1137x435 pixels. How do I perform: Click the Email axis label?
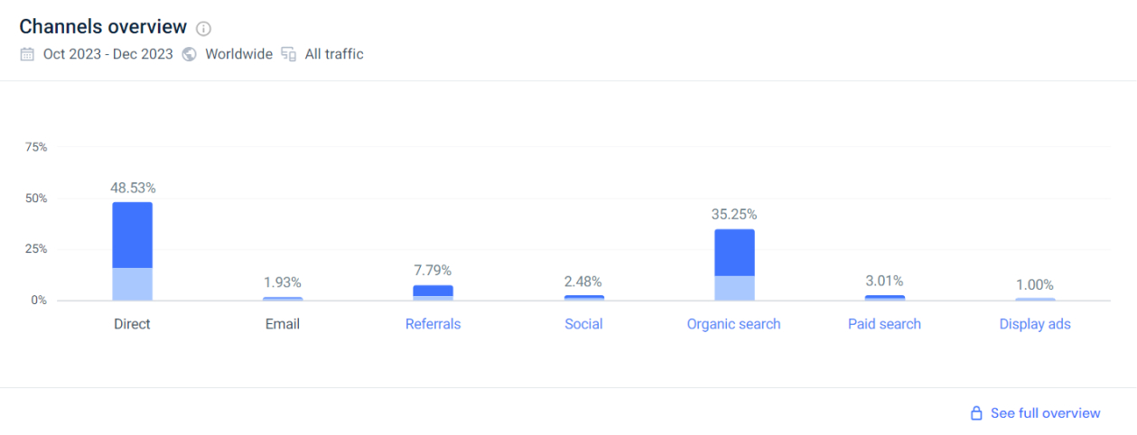(283, 324)
